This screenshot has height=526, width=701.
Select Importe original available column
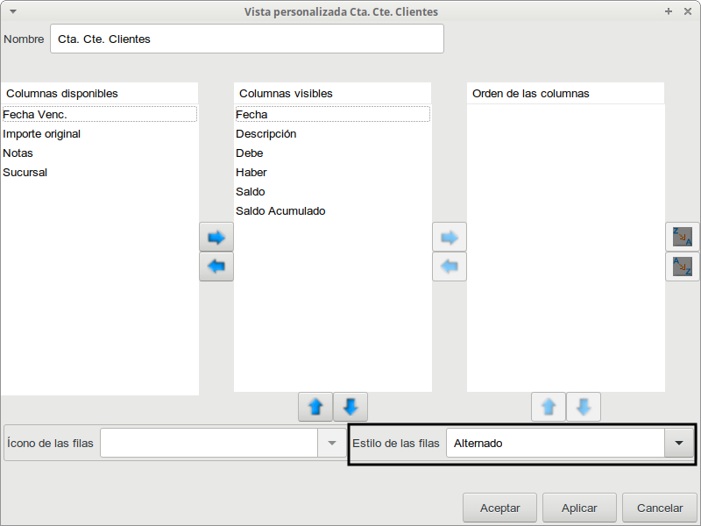pos(99,134)
